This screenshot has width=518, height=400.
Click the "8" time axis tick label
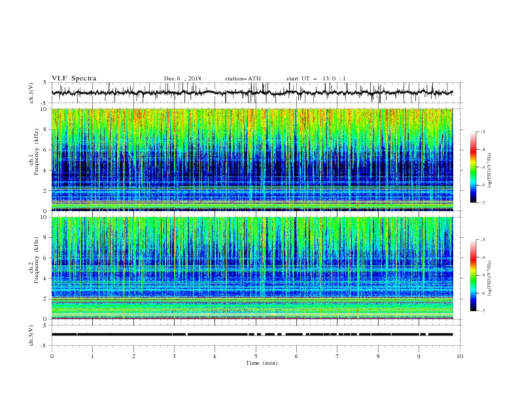[378, 356]
